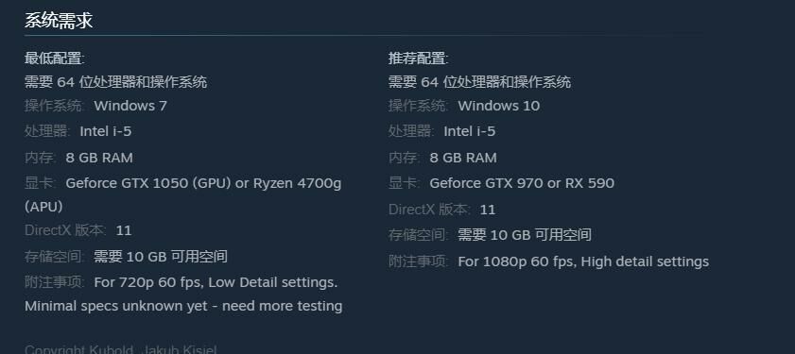Click the minimum 需要 10 GB 可用空间 text
Image resolution: width=795 pixels, height=354 pixels.
tap(161, 257)
